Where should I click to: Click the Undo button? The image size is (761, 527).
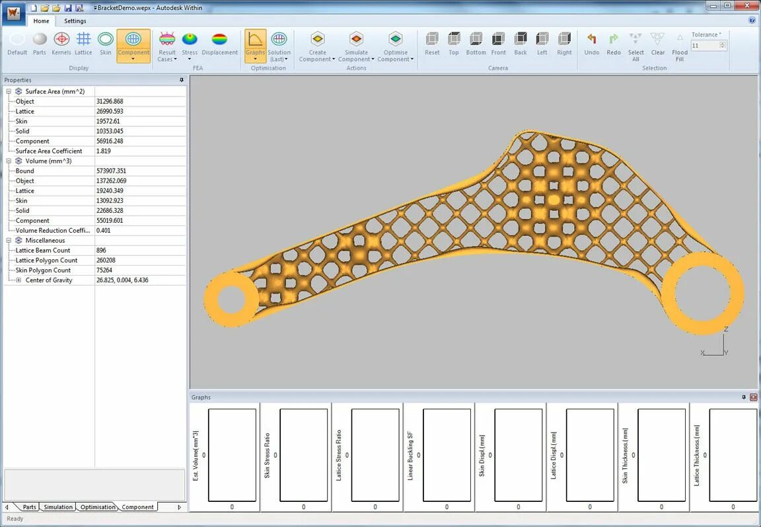click(x=592, y=43)
